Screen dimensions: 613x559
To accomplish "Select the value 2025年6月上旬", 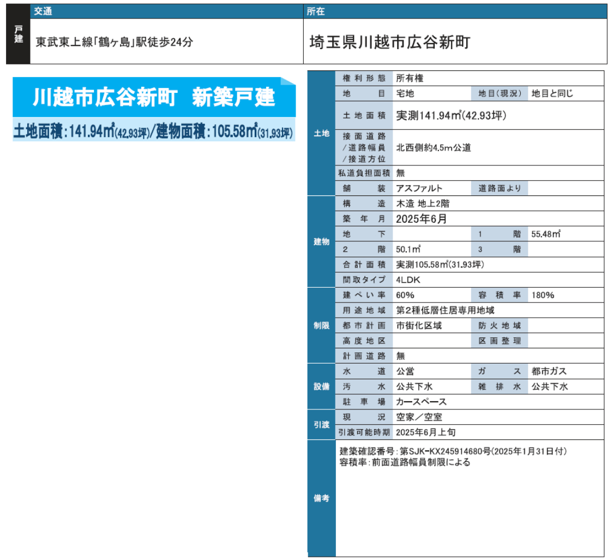I will coord(426,432).
